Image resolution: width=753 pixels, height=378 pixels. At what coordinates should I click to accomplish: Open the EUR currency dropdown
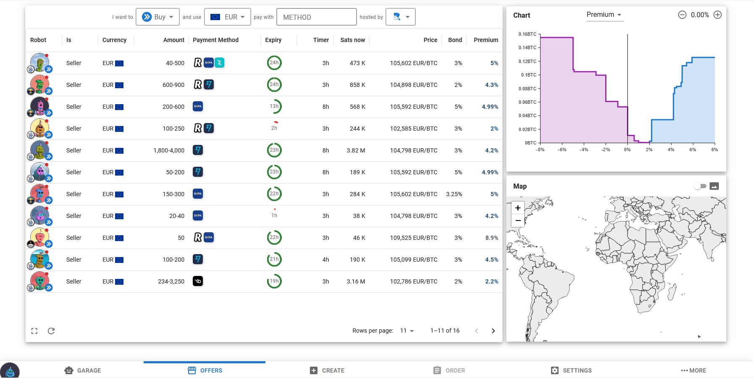pyautogui.click(x=227, y=17)
